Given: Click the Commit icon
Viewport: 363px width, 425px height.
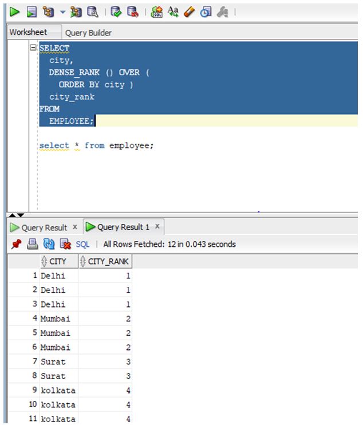Looking at the screenshot, I should (116, 12).
